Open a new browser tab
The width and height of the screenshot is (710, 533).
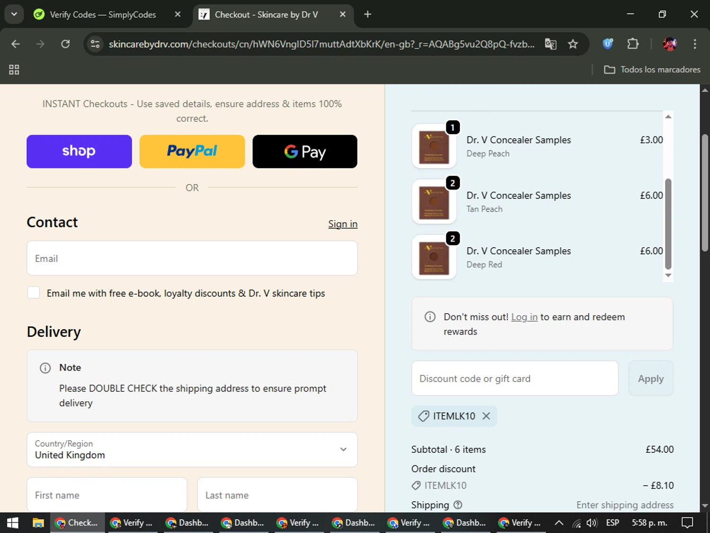367,15
